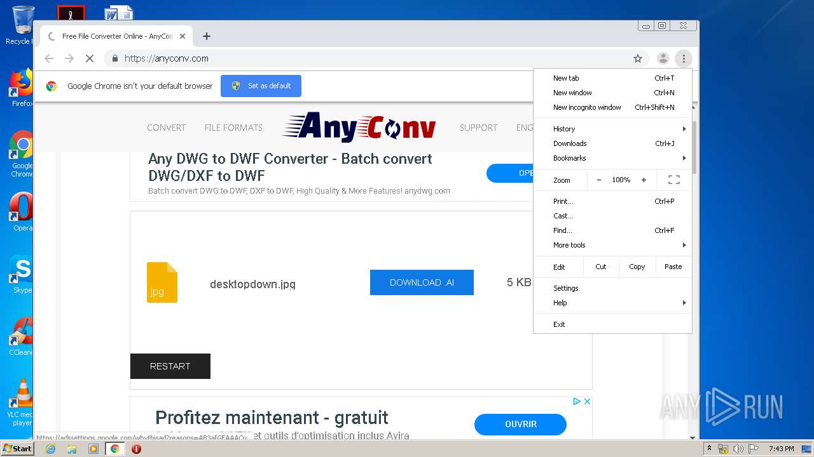Select New incognito window
This screenshot has width=814, height=457.
click(x=612, y=107)
